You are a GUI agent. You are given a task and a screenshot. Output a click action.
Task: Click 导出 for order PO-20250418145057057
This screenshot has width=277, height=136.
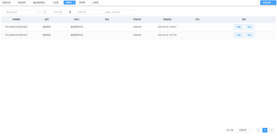coord(250,35)
